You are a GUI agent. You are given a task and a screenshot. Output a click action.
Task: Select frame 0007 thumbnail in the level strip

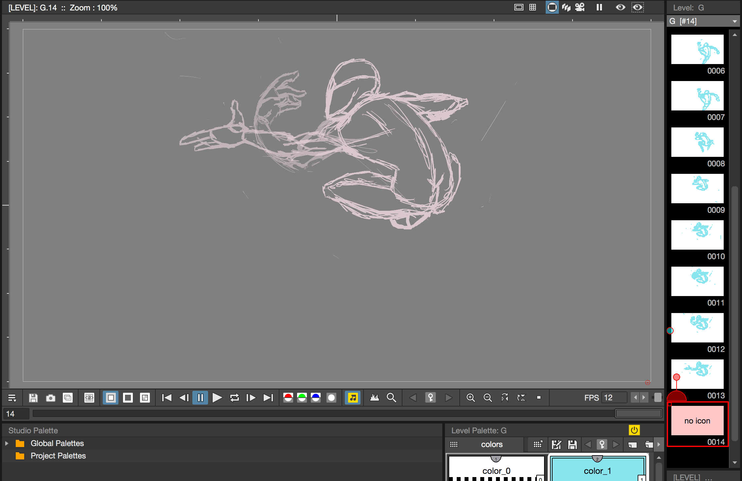tap(697, 96)
